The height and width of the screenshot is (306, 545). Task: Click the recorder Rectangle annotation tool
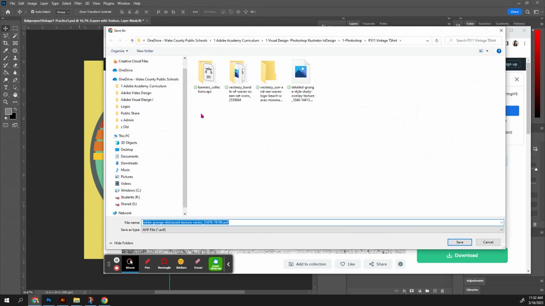point(164,263)
